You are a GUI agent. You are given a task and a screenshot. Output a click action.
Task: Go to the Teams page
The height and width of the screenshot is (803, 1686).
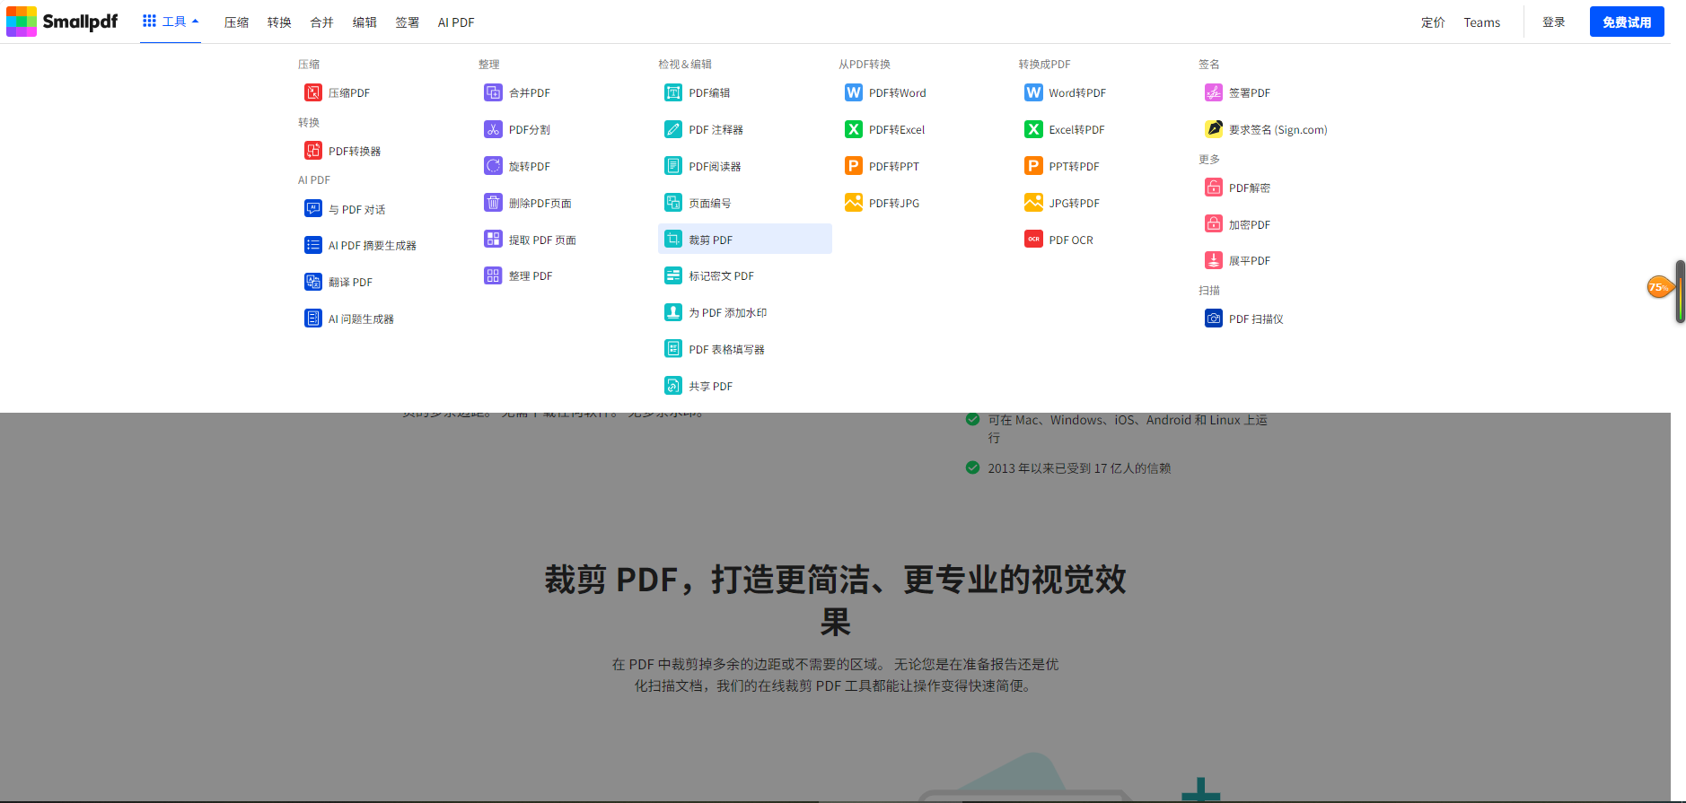point(1481,22)
